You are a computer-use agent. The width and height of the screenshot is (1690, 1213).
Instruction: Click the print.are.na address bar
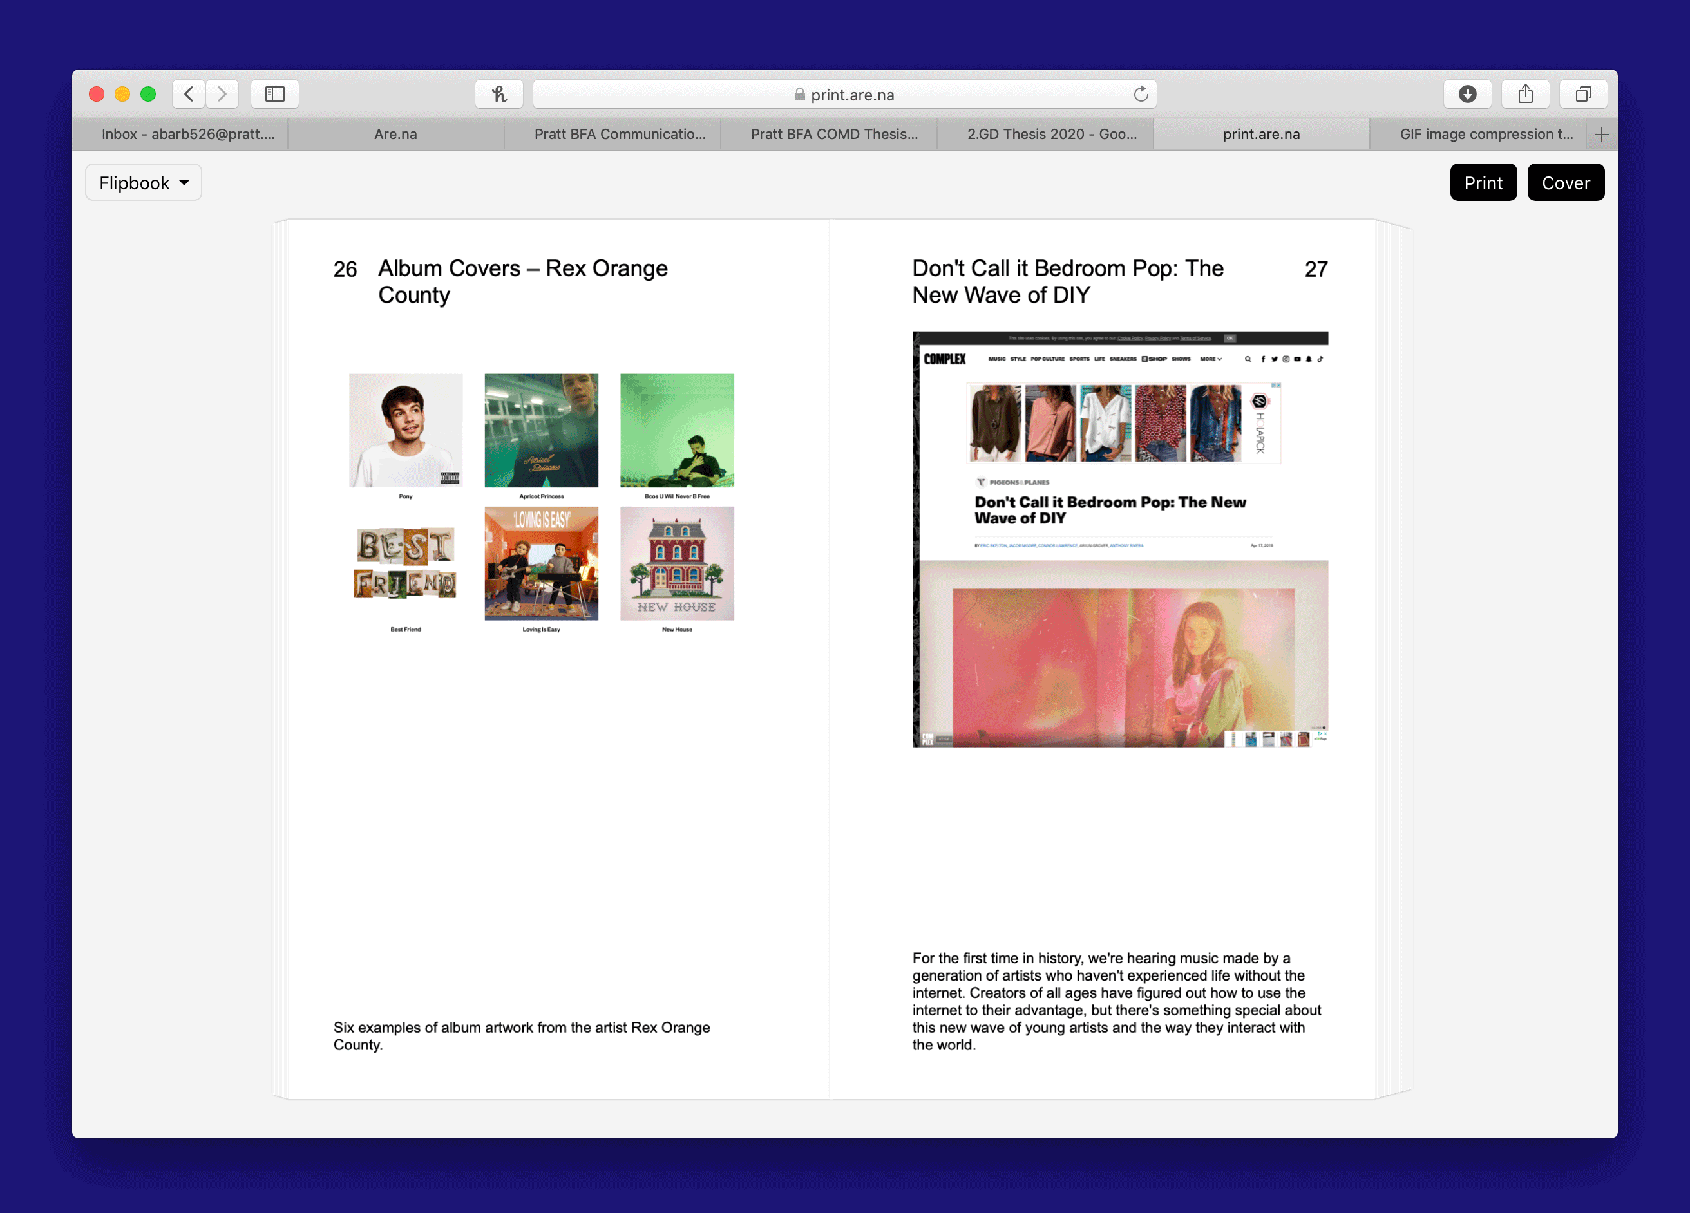click(845, 94)
